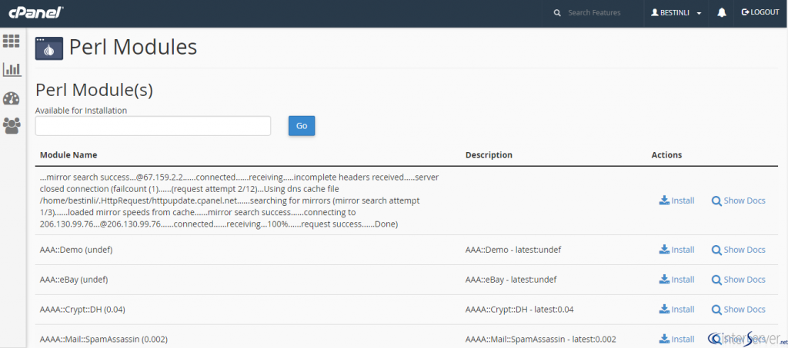Show Docs for AAAA::Crypt::DH
Viewport: 788px width, 348px height.
coord(738,310)
